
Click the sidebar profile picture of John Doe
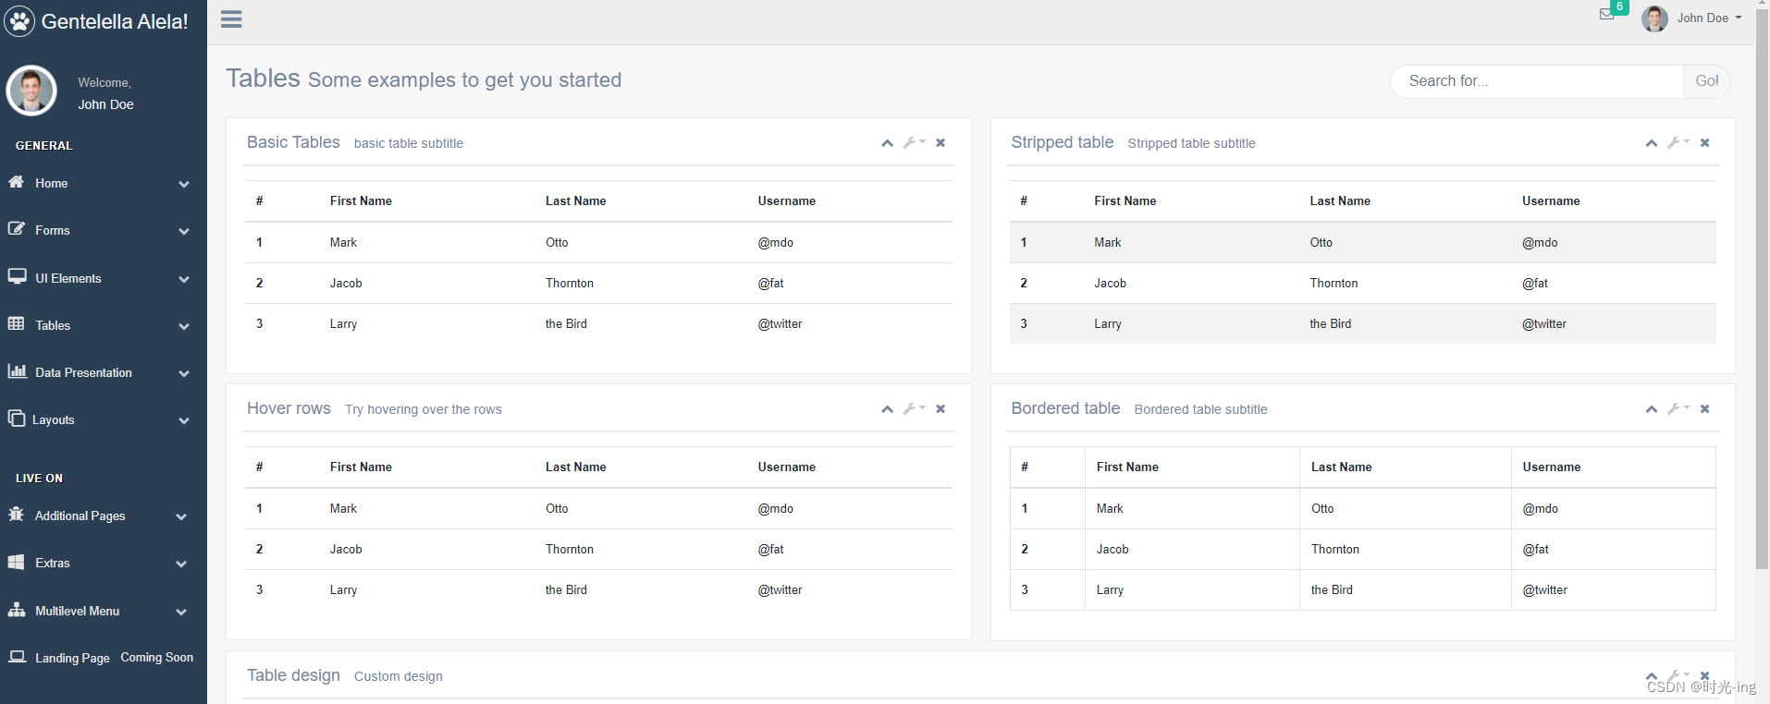pyautogui.click(x=31, y=91)
